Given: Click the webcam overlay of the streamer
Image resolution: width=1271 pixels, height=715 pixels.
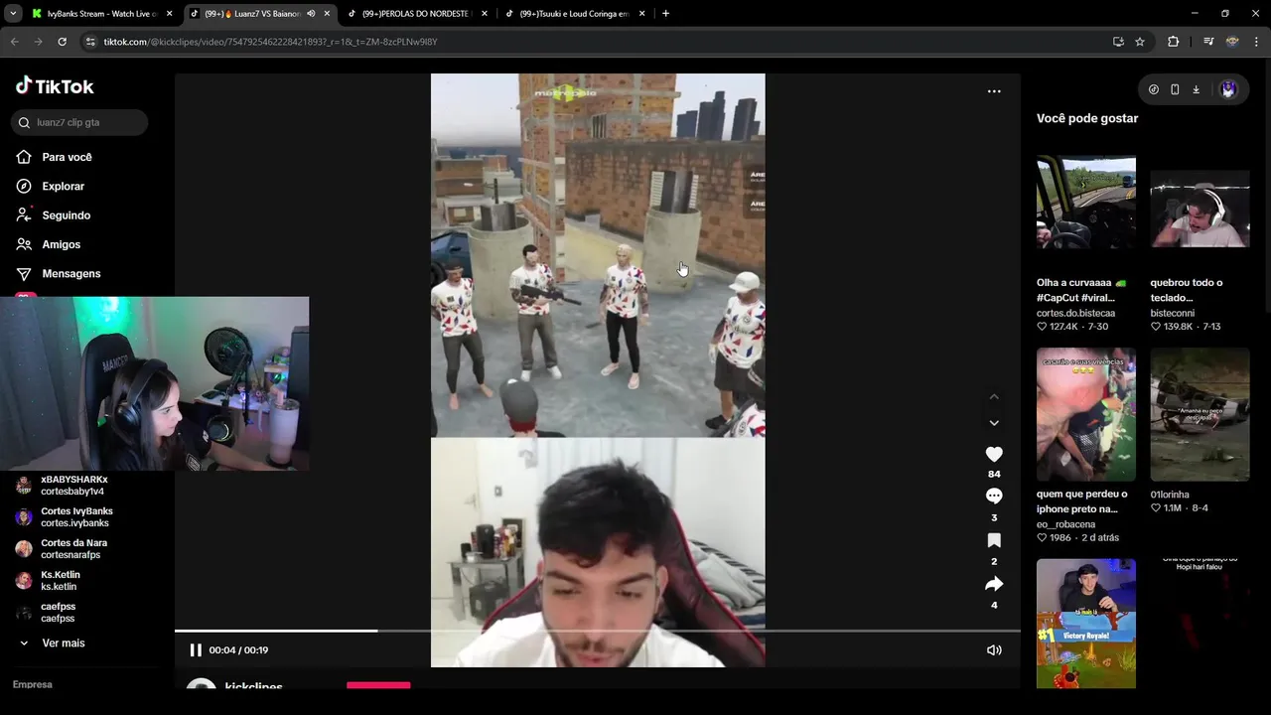Looking at the screenshot, I should (155, 383).
